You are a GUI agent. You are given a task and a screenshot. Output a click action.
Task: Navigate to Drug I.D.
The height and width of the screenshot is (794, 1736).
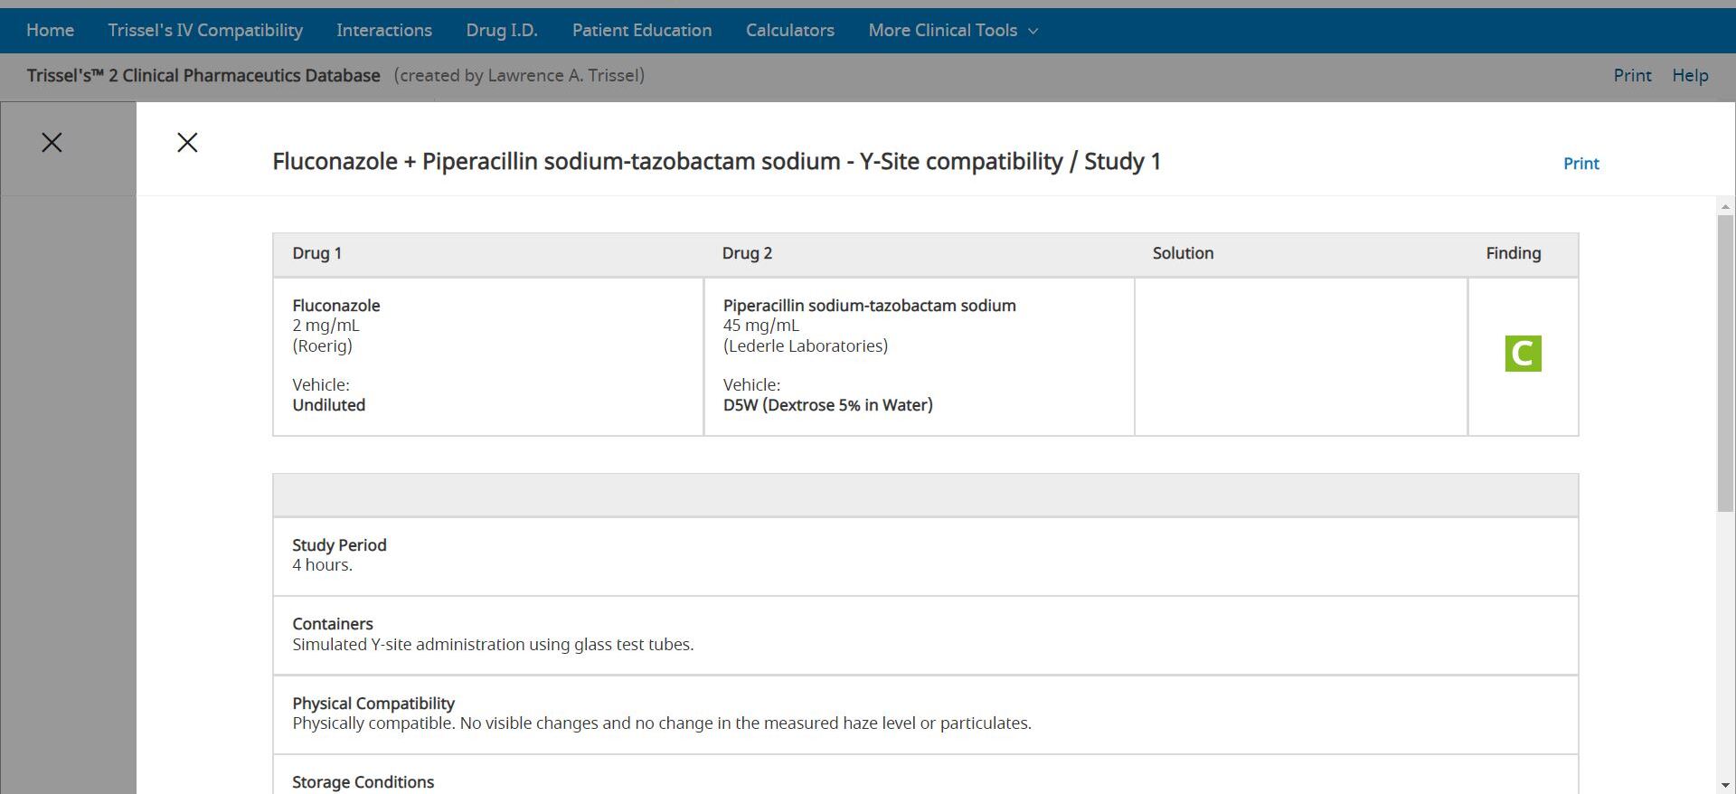(502, 31)
